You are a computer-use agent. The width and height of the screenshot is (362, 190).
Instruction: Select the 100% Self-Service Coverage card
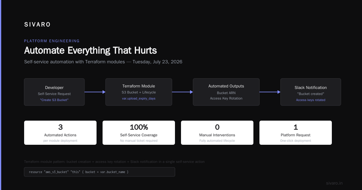coord(139,133)
